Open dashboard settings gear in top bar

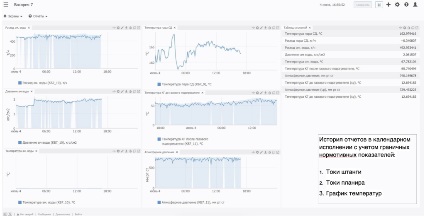pyautogui.click(x=397, y=5)
